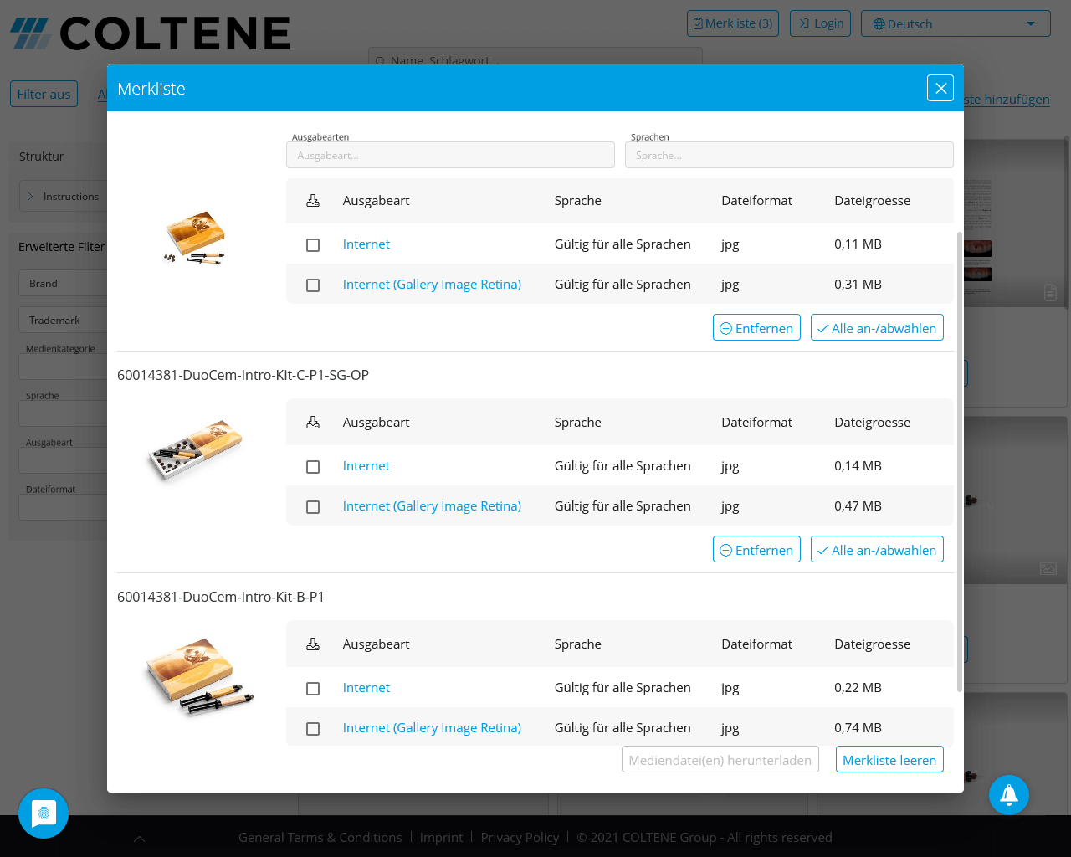The width and height of the screenshot is (1071, 857).
Task: Check Internet 0,14 MB checkbox
Action: point(313,467)
